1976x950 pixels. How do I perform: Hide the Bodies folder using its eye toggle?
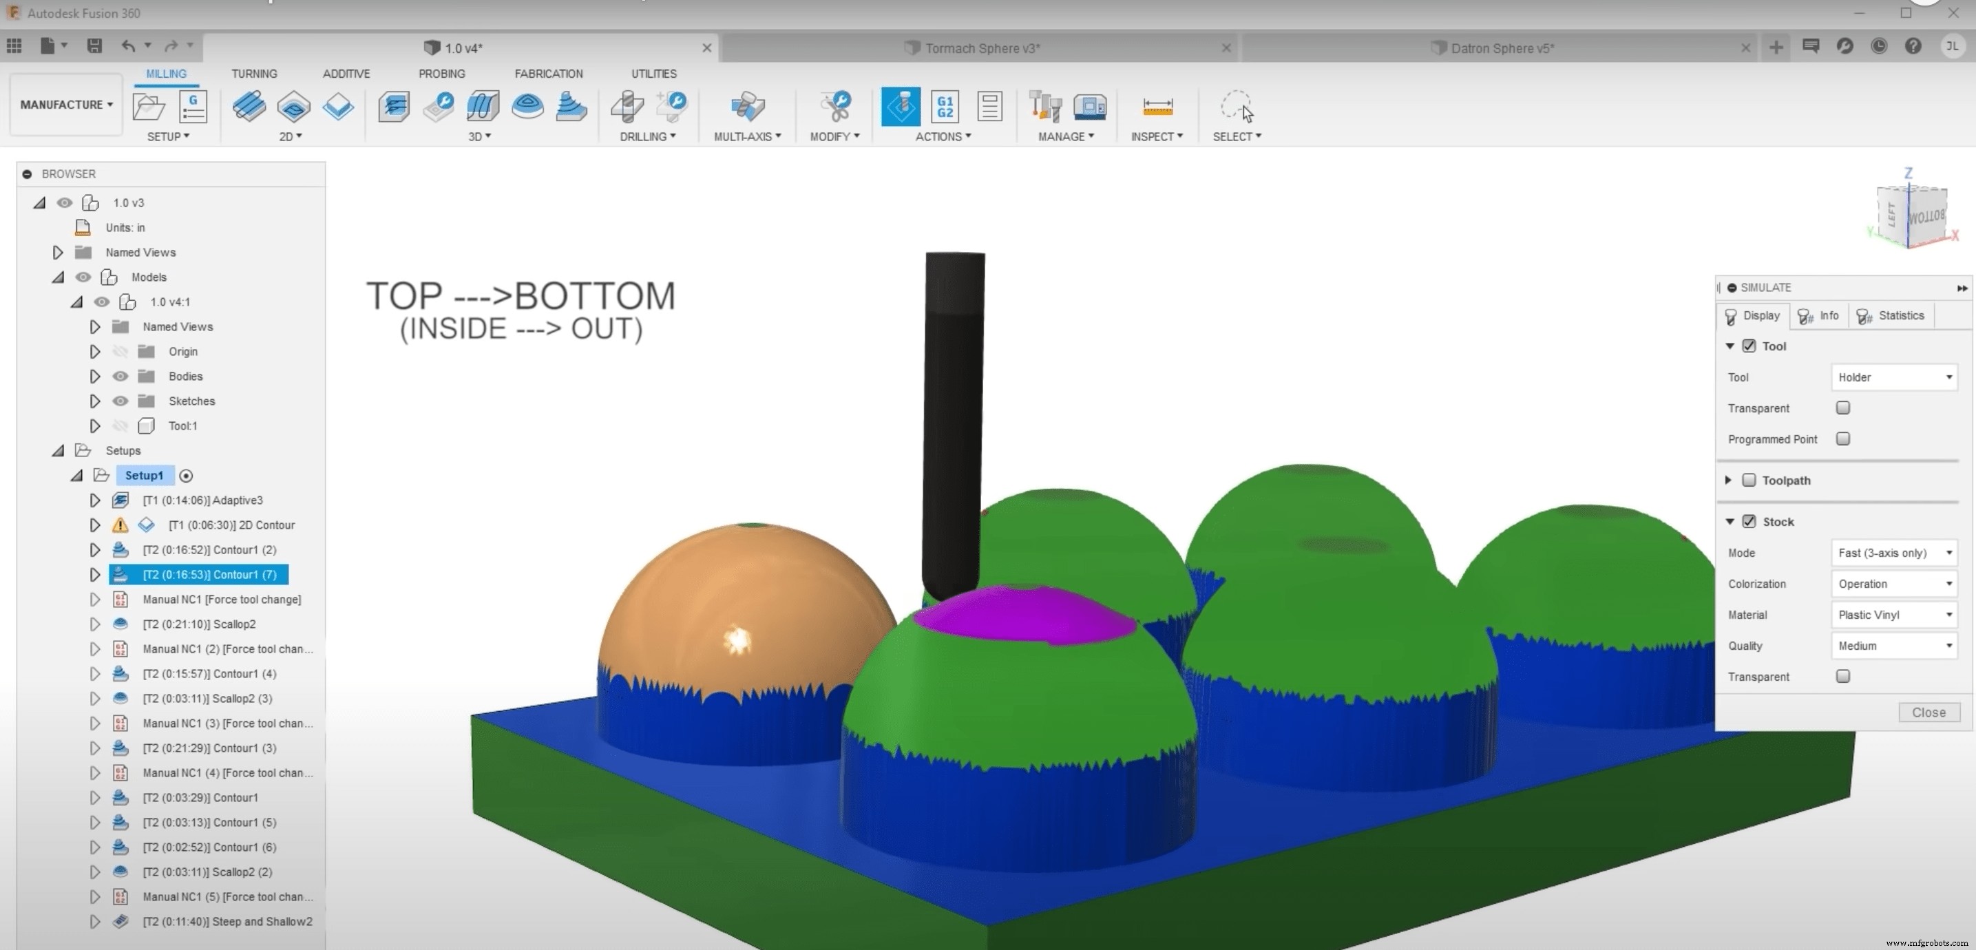click(120, 376)
